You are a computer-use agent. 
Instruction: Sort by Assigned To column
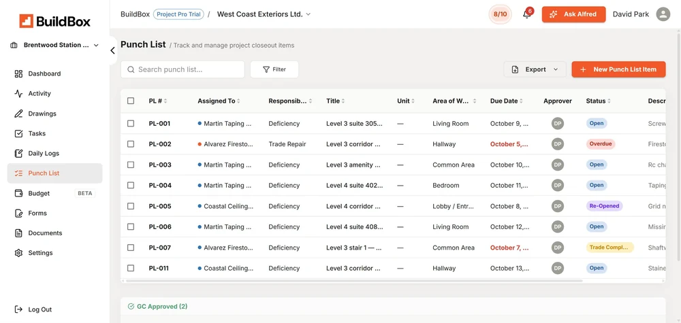point(219,101)
